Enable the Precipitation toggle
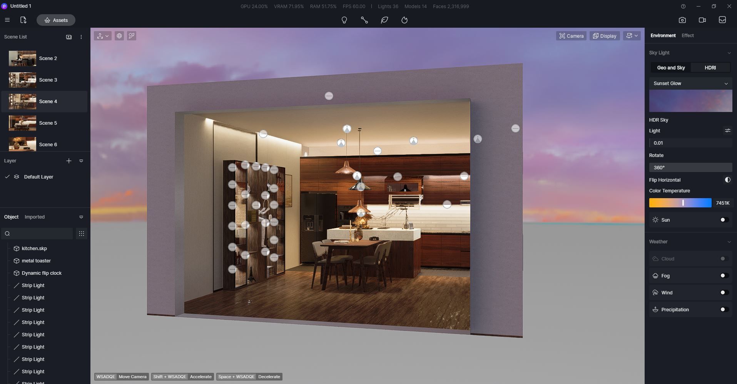The height and width of the screenshot is (384, 737). click(724, 310)
